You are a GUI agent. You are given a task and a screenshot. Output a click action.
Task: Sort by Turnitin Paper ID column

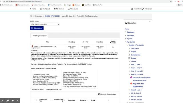59,100
